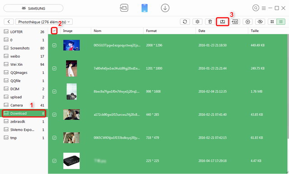Image resolution: width=289 pixels, height=174 pixels.
Task: Click the trash delete icon
Action: 210,22
